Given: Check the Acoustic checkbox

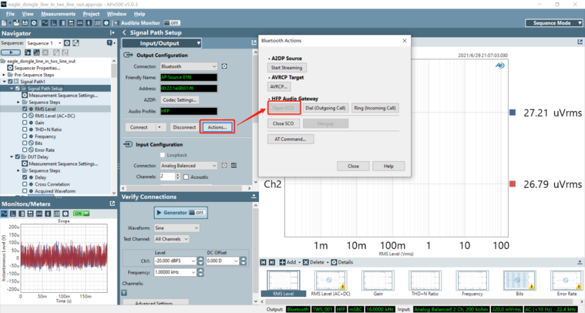Looking at the screenshot, I should point(186,177).
